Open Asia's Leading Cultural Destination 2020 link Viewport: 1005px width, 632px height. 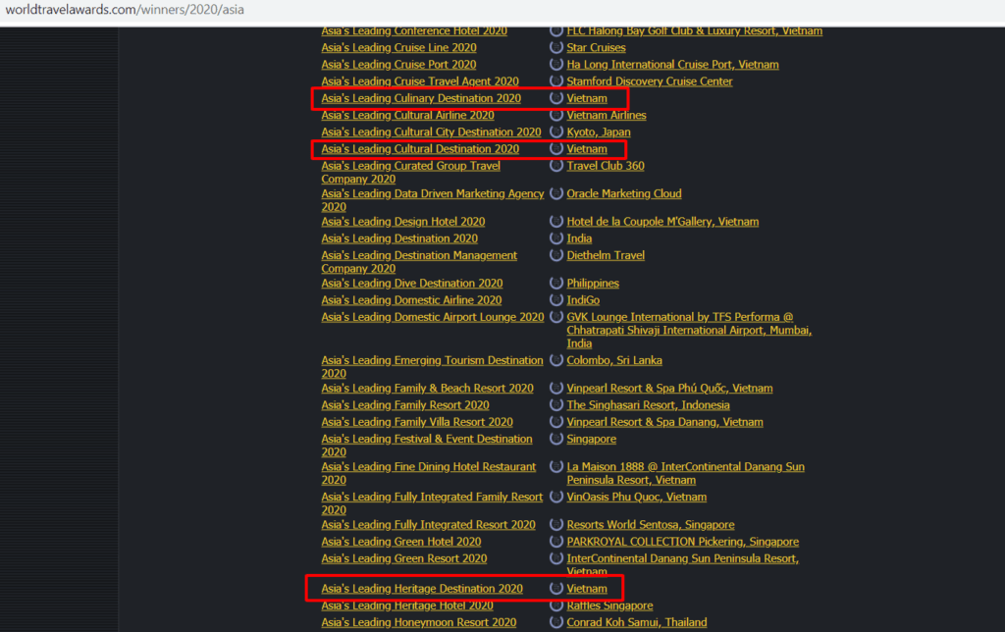coord(420,149)
